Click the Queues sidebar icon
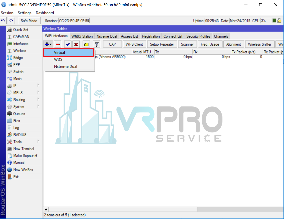 (x=9, y=114)
